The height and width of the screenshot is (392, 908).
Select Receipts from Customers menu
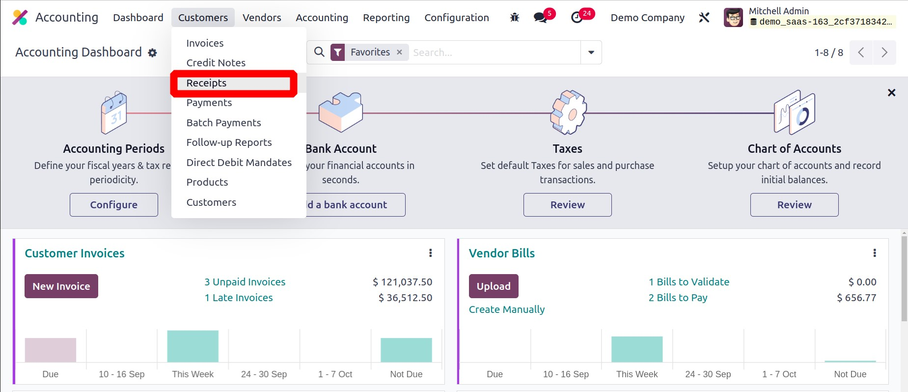[207, 83]
